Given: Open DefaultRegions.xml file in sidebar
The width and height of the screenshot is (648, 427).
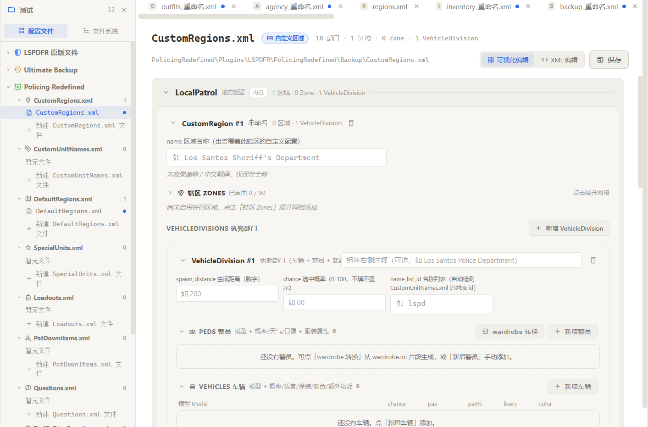Looking at the screenshot, I should (66, 211).
